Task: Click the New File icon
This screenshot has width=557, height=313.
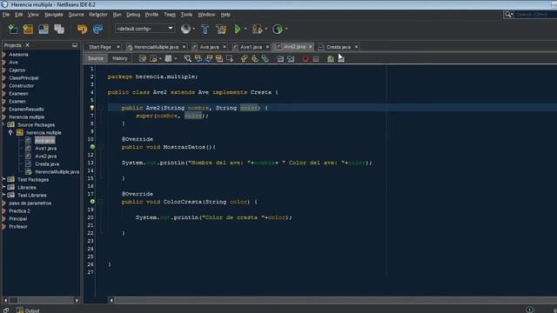Action: click(13, 29)
